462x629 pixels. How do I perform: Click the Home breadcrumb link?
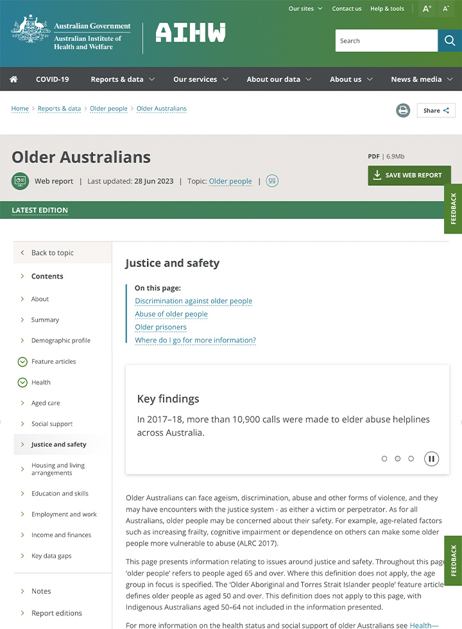[20, 108]
